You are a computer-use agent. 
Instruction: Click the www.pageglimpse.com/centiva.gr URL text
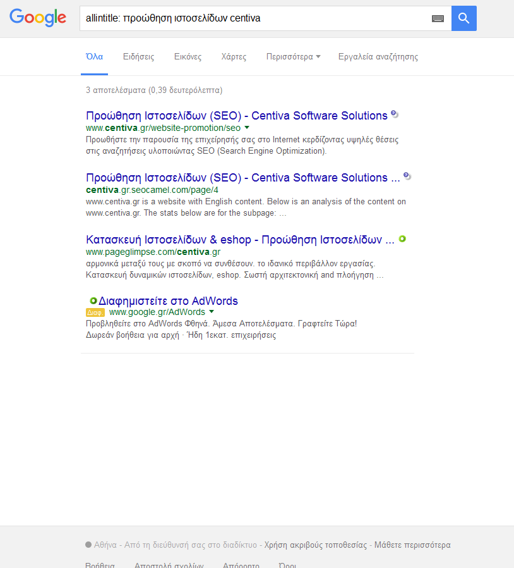153,252
